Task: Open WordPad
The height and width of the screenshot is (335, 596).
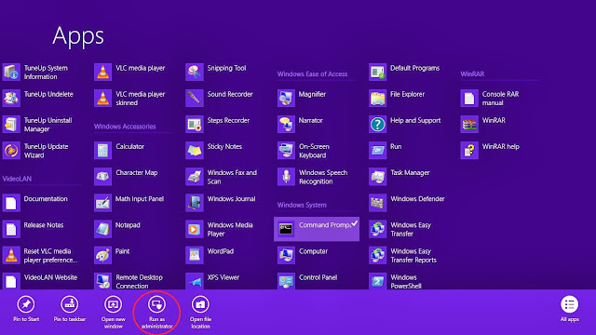Action: pos(210,256)
